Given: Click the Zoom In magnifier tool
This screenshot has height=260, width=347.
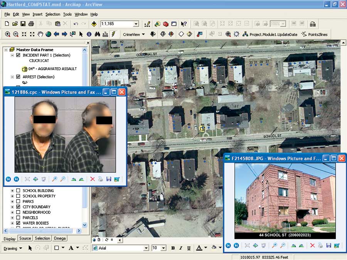Looking at the screenshot, I should pyautogui.click(x=8, y=34).
